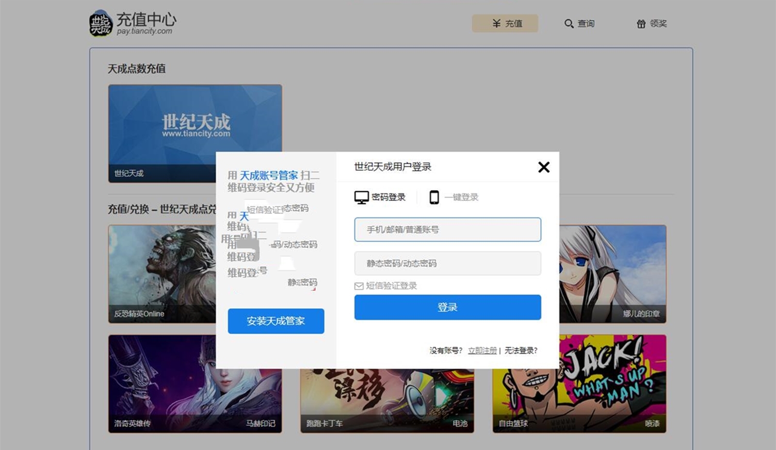Click the 手机/邮箱/普通账号 account input field

click(x=447, y=229)
